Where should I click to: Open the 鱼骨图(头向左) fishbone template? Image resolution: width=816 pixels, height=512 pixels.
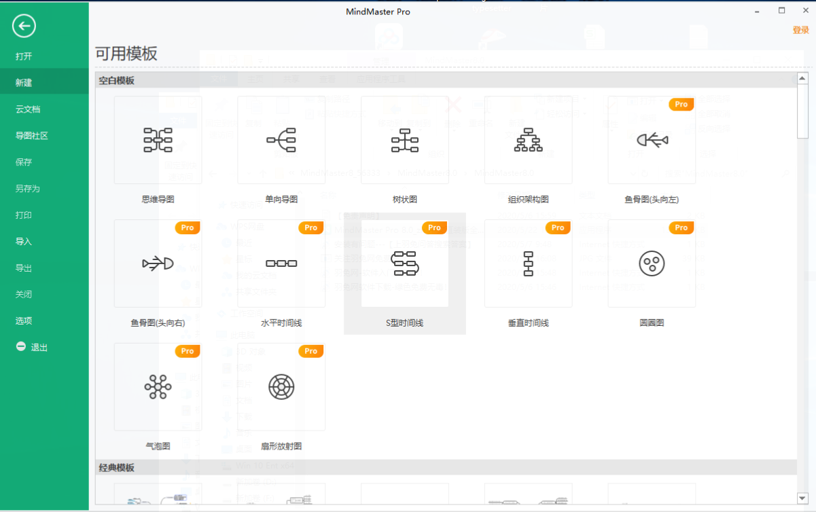(652, 140)
